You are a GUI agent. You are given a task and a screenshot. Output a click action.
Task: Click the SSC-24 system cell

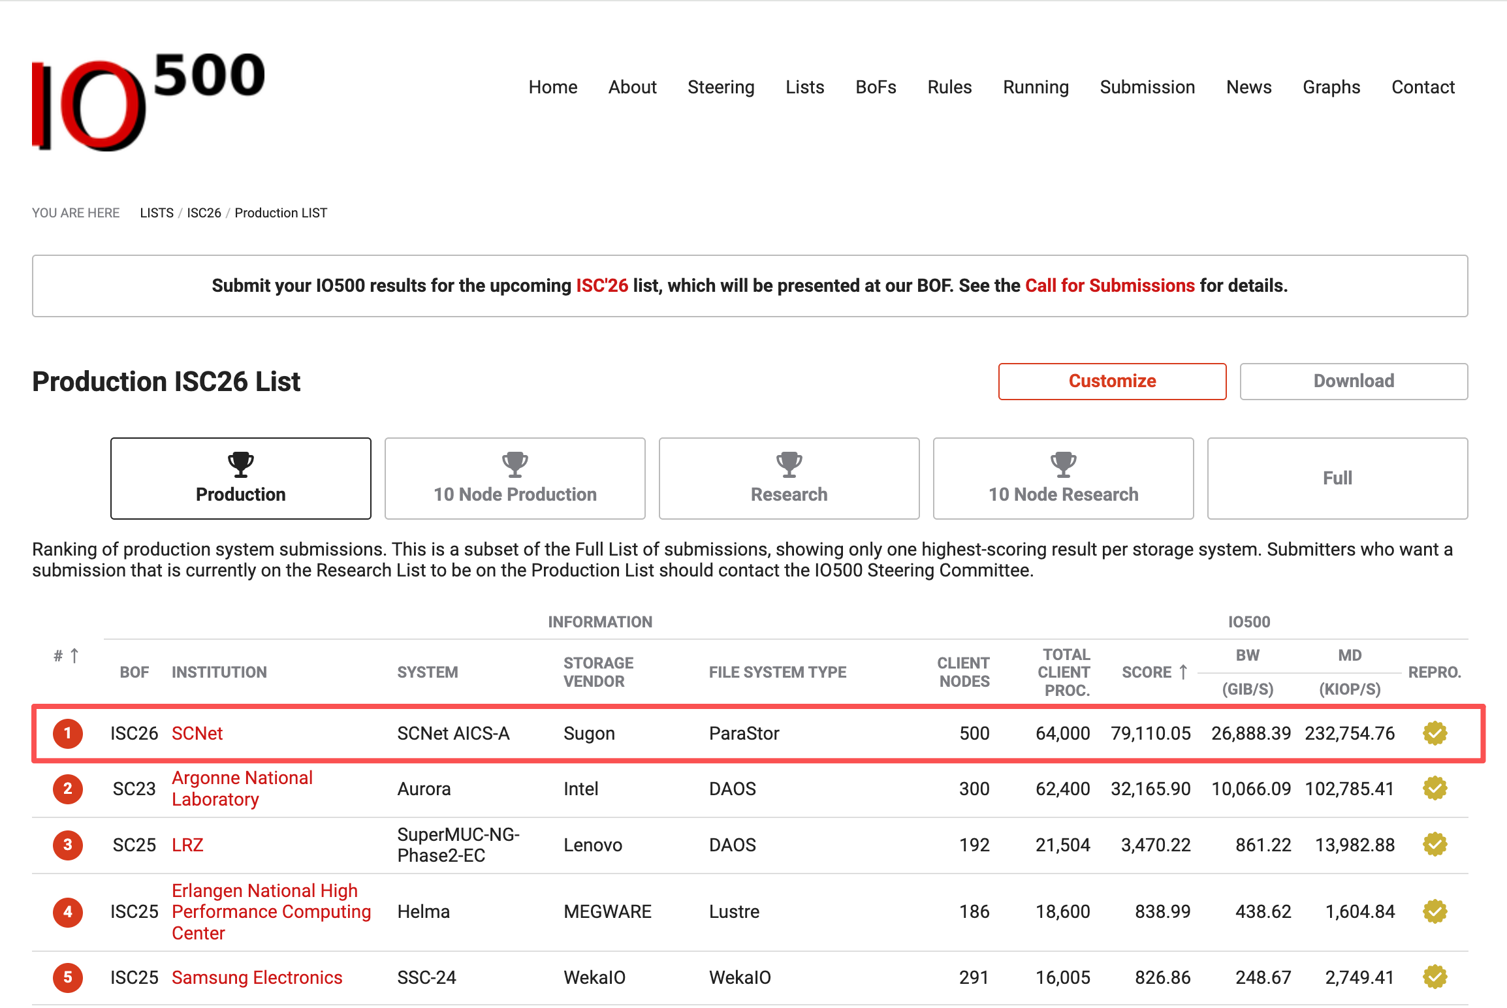pos(426,977)
